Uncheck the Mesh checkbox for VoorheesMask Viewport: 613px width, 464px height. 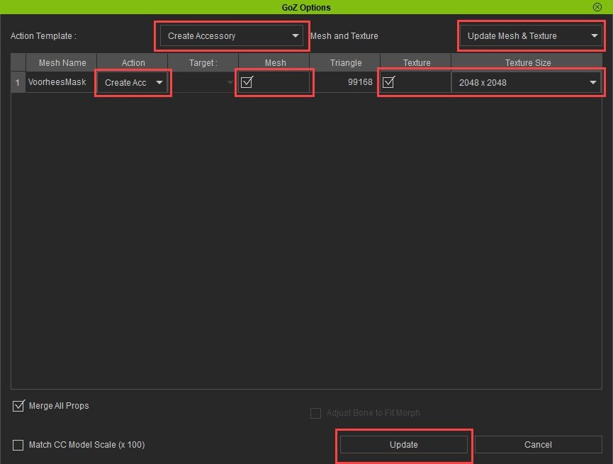tap(247, 82)
